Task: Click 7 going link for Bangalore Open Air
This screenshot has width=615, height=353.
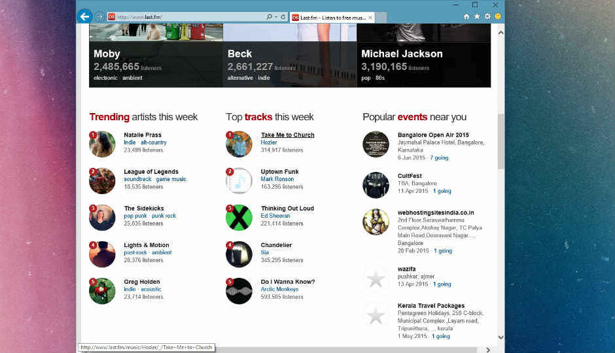Action: tap(439, 158)
